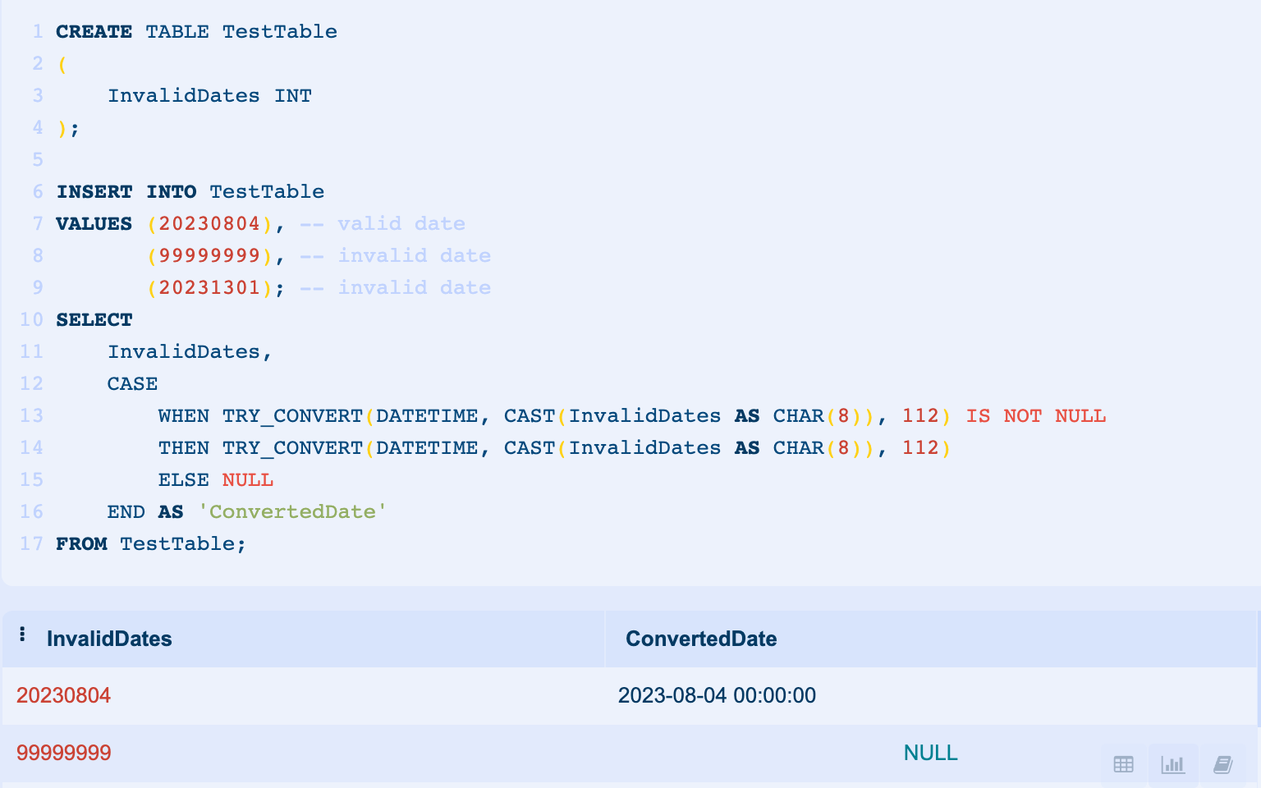Click the ELSE NULL line
The height and width of the screenshot is (788, 1261).
(216, 479)
